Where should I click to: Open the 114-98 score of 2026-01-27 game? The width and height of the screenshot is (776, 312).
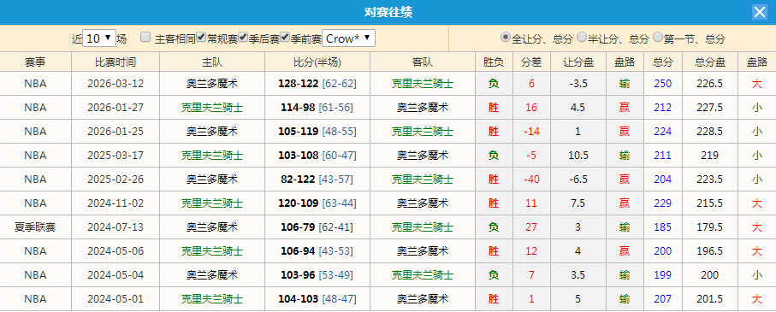[298, 108]
